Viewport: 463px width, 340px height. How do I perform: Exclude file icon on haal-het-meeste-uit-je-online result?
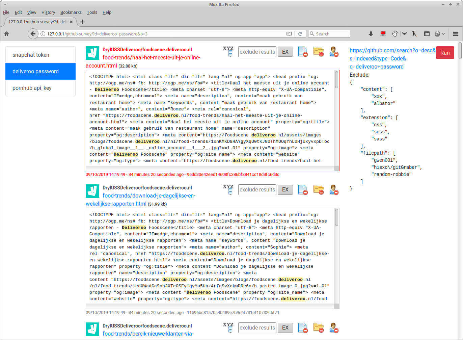303,52
